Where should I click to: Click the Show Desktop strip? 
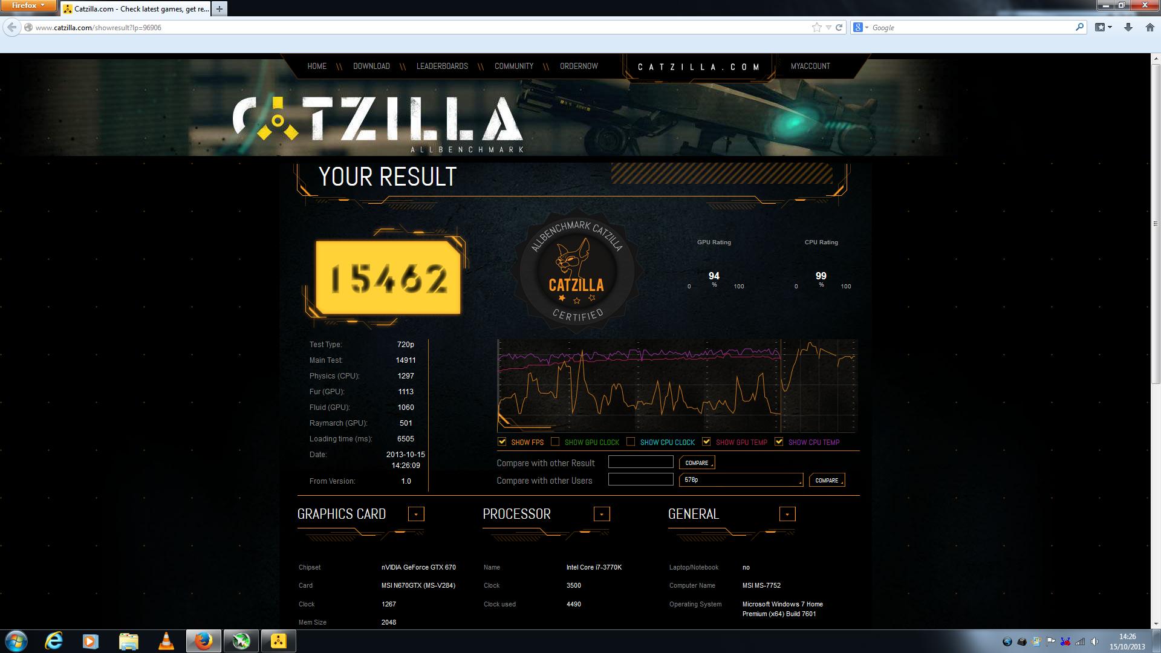pos(1157,641)
